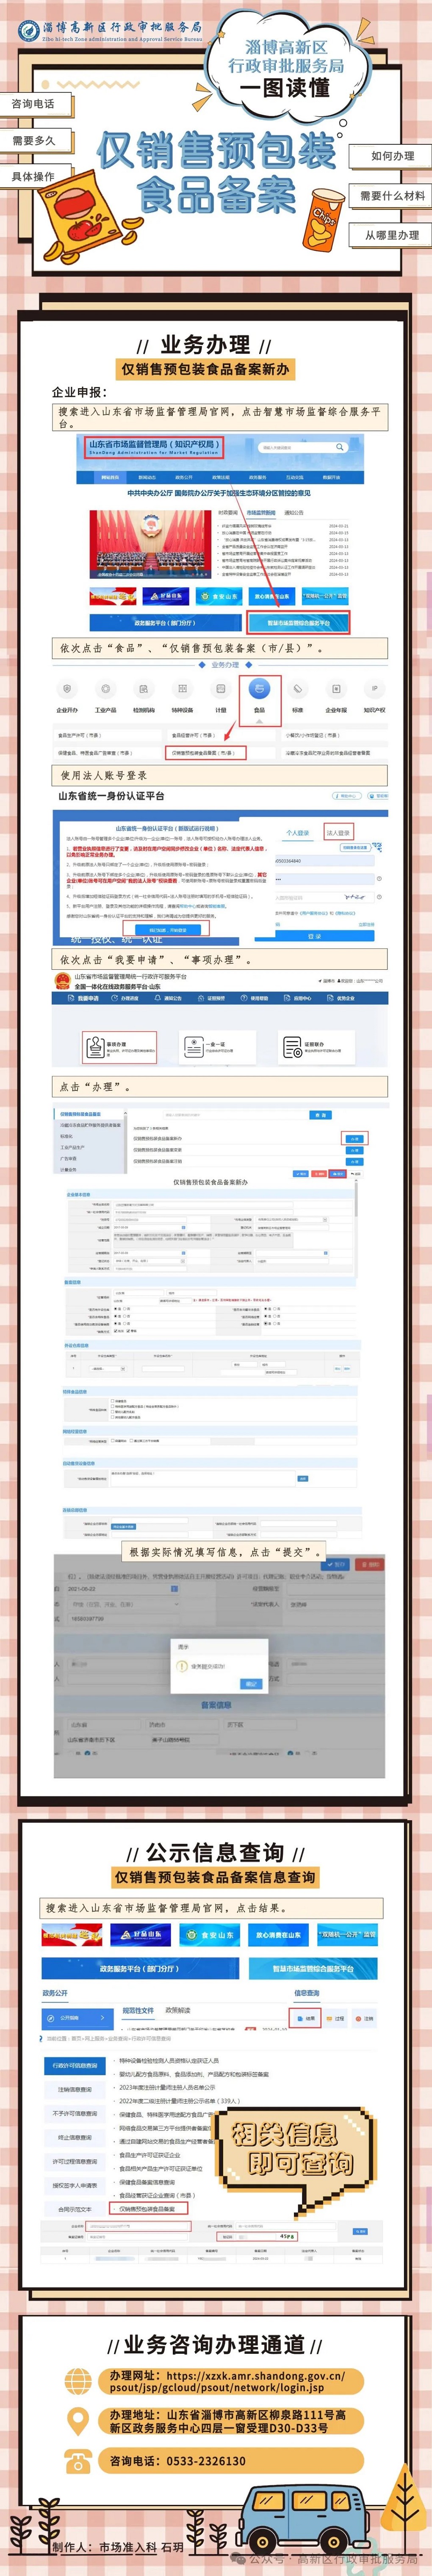This screenshot has width=432, height=2576.
Task: Select 仅销售预包装食品备案 in the query list
Action: tap(148, 2208)
